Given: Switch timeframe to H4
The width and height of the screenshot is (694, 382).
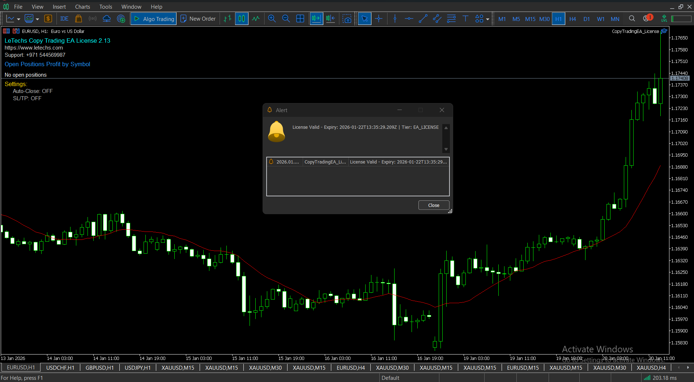Looking at the screenshot, I should click(572, 19).
